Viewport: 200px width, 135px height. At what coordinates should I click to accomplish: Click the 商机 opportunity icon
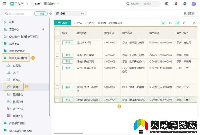(x=9, y=87)
